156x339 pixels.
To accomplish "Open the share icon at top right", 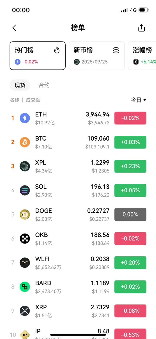I will tap(142, 28).
